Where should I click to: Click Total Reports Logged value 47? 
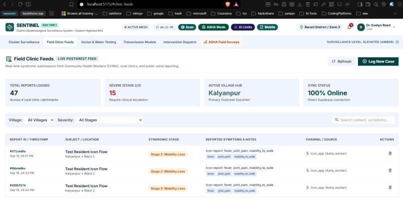[x=14, y=93]
